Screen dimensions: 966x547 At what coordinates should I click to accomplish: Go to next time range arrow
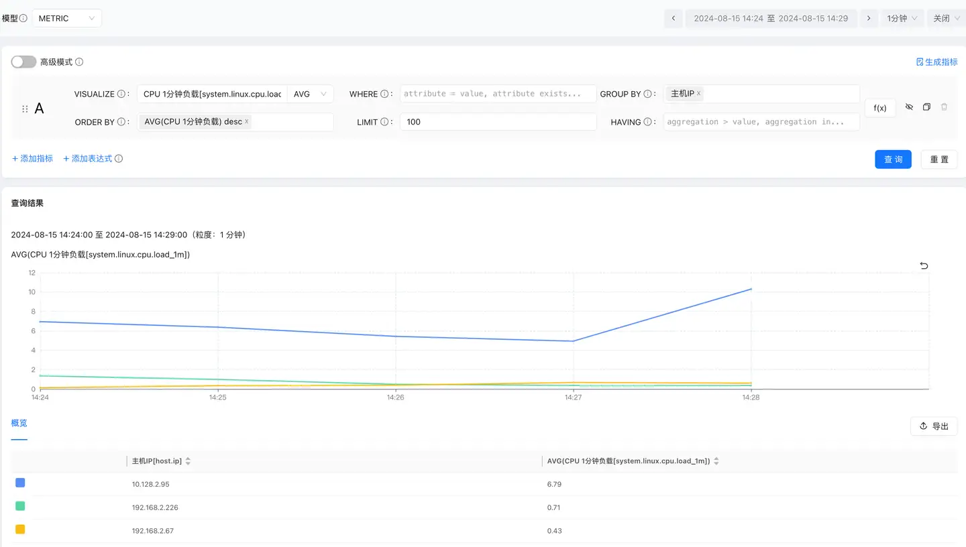click(869, 18)
